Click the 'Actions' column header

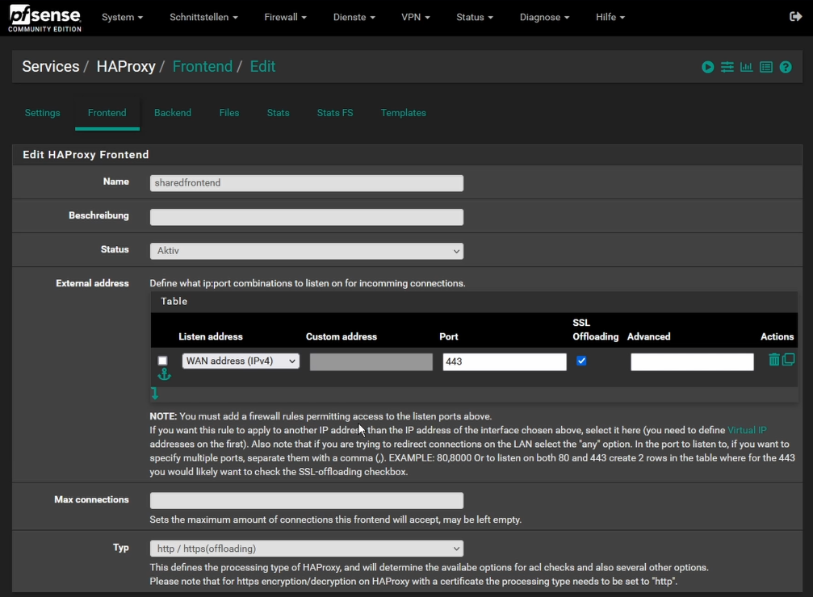point(777,336)
